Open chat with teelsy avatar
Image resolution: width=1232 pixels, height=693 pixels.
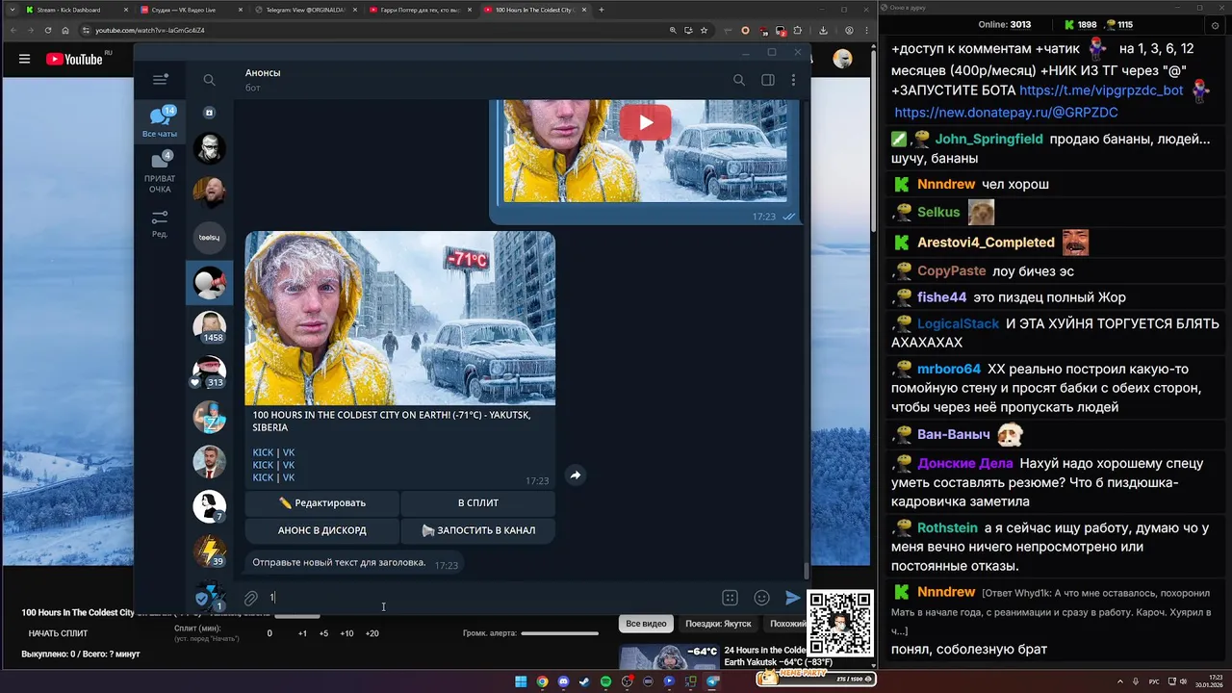[209, 237]
